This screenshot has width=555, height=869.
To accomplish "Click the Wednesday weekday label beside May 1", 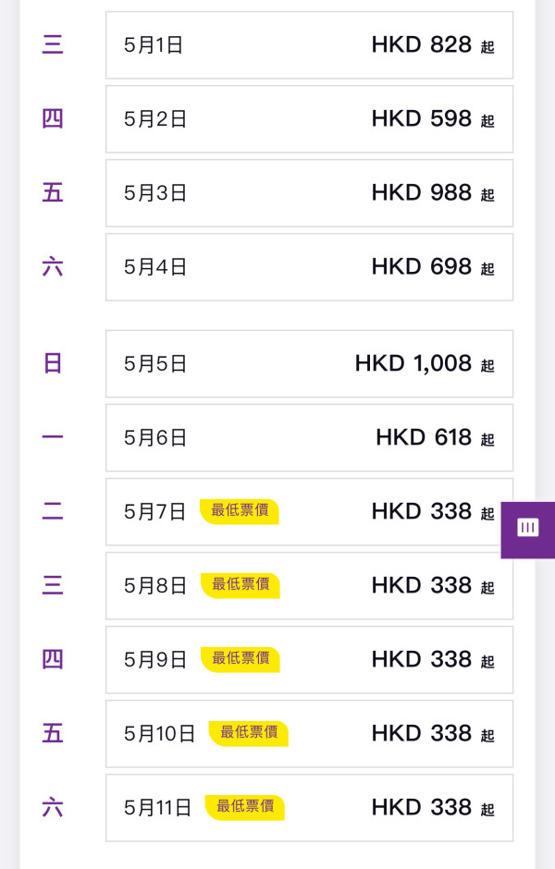I will click(52, 44).
